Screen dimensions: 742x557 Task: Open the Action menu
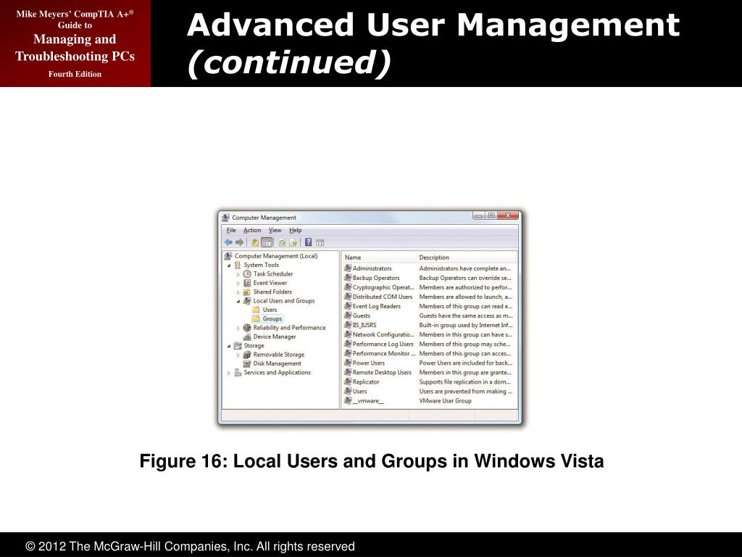pos(252,230)
